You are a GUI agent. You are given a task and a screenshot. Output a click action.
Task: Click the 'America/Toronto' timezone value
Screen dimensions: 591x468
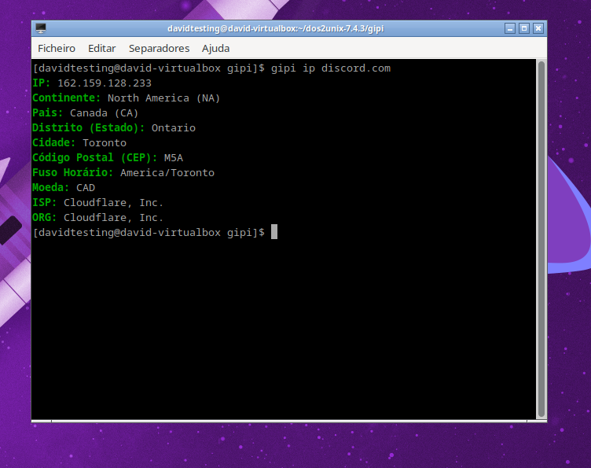click(167, 173)
